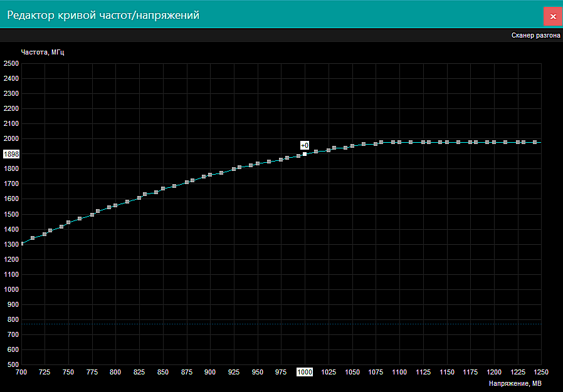Close the voltage/frequency curve editor window
The height and width of the screenshot is (392, 563).
(x=552, y=16)
